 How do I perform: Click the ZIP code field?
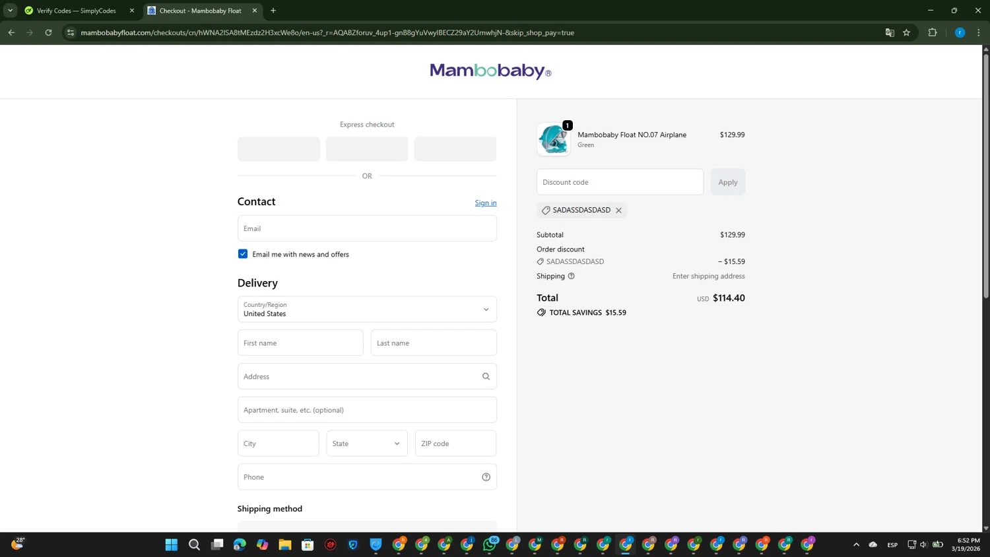tap(455, 443)
